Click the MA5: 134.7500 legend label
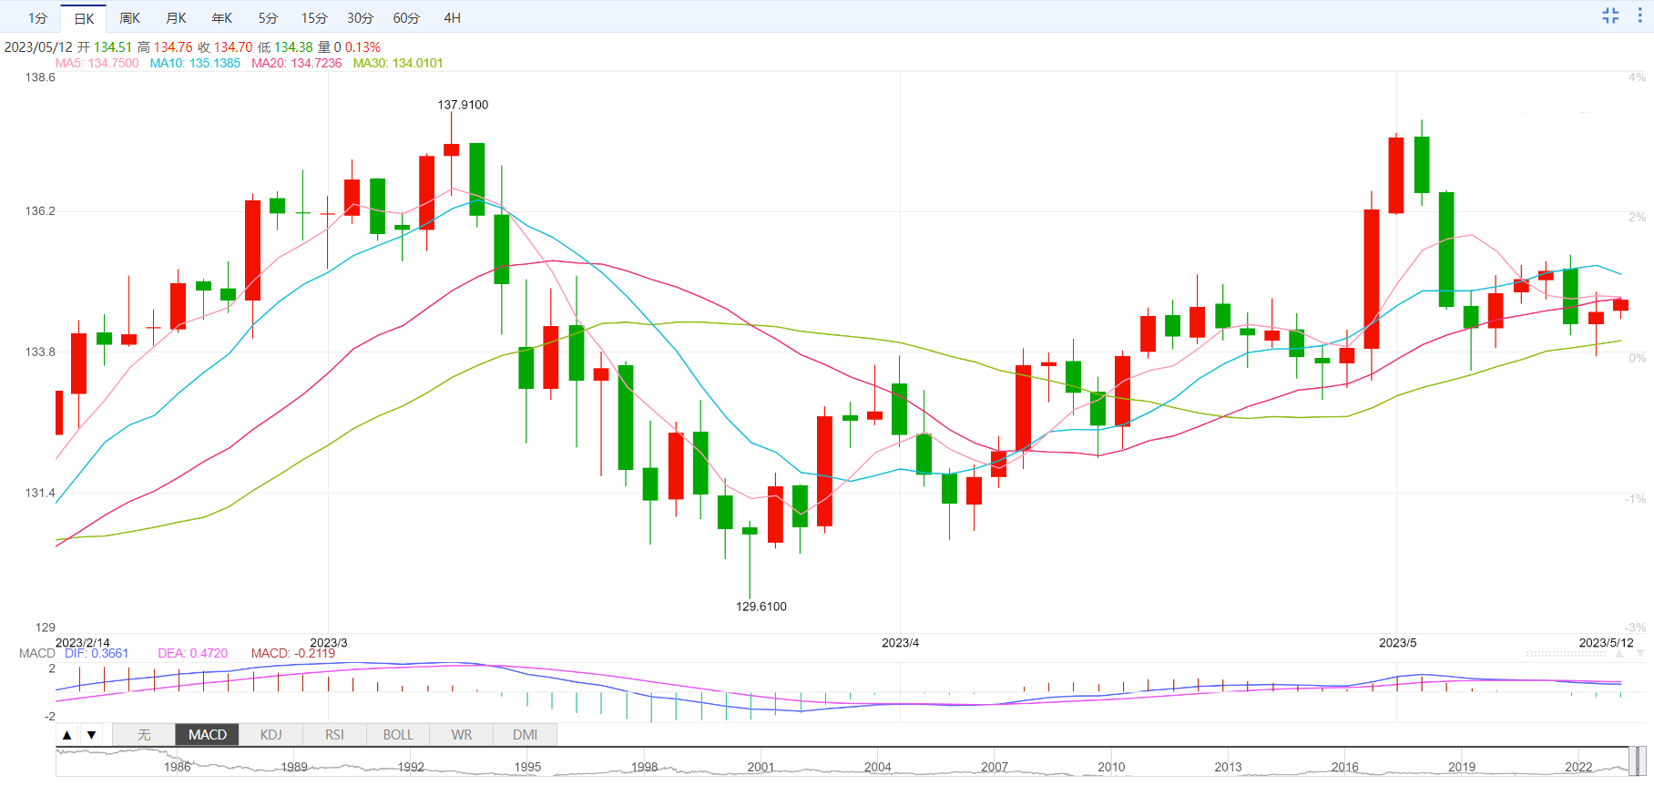Image resolution: width=1654 pixels, height=806 pixels. click(97, 63)
